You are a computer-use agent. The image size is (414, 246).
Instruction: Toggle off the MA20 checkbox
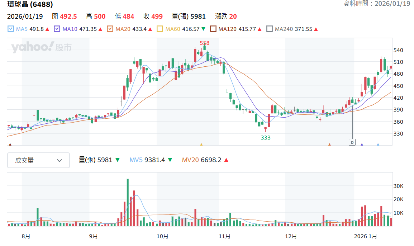(x=110, y=29)
